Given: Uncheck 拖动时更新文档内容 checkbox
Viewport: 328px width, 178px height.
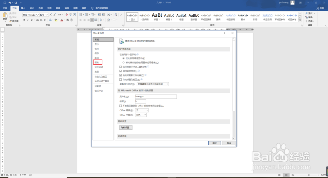Looking at the screenshot, I should point(120,75).
